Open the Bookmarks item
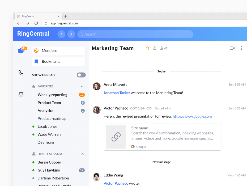Viewport: 247px width, 186px height. [x=59, y=61]
